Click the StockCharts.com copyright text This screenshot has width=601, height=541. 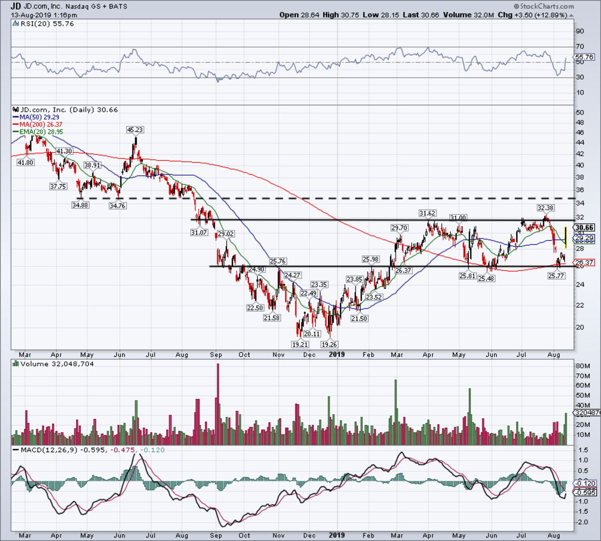point(544,6)
